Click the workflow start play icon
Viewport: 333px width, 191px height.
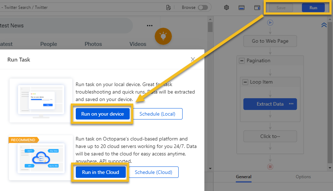(270, 22)
